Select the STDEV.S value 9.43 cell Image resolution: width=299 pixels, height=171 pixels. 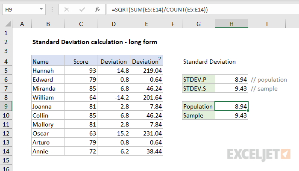[x=232, y=88]
